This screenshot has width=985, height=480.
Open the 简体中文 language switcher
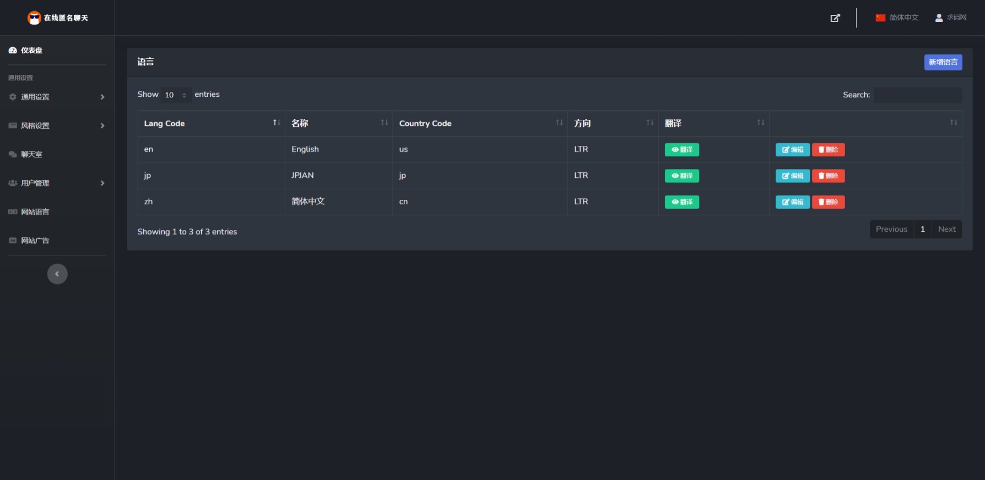pyautogui.click(x=897, y=18)
